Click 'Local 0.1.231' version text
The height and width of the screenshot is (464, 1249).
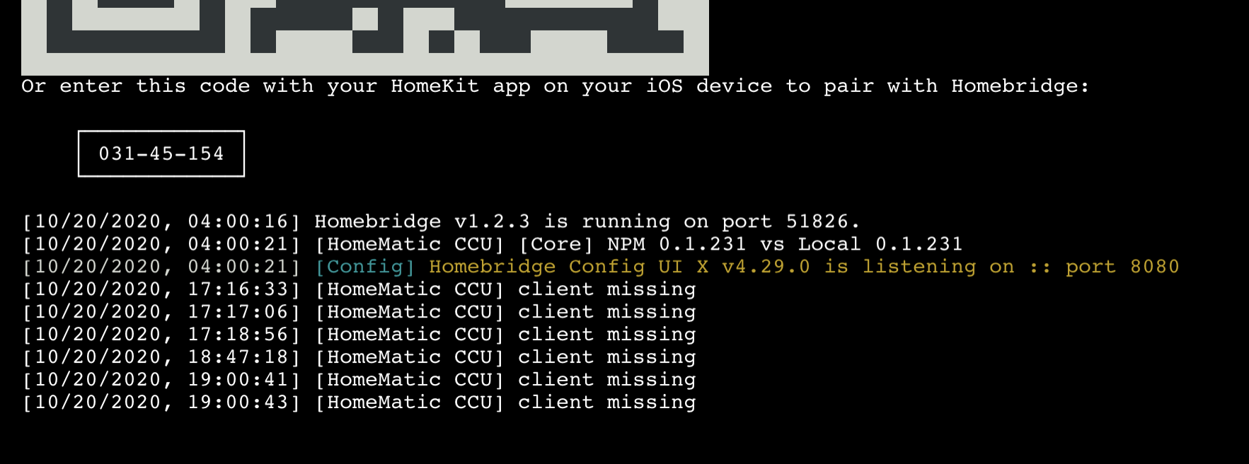[x=880, y=244]
